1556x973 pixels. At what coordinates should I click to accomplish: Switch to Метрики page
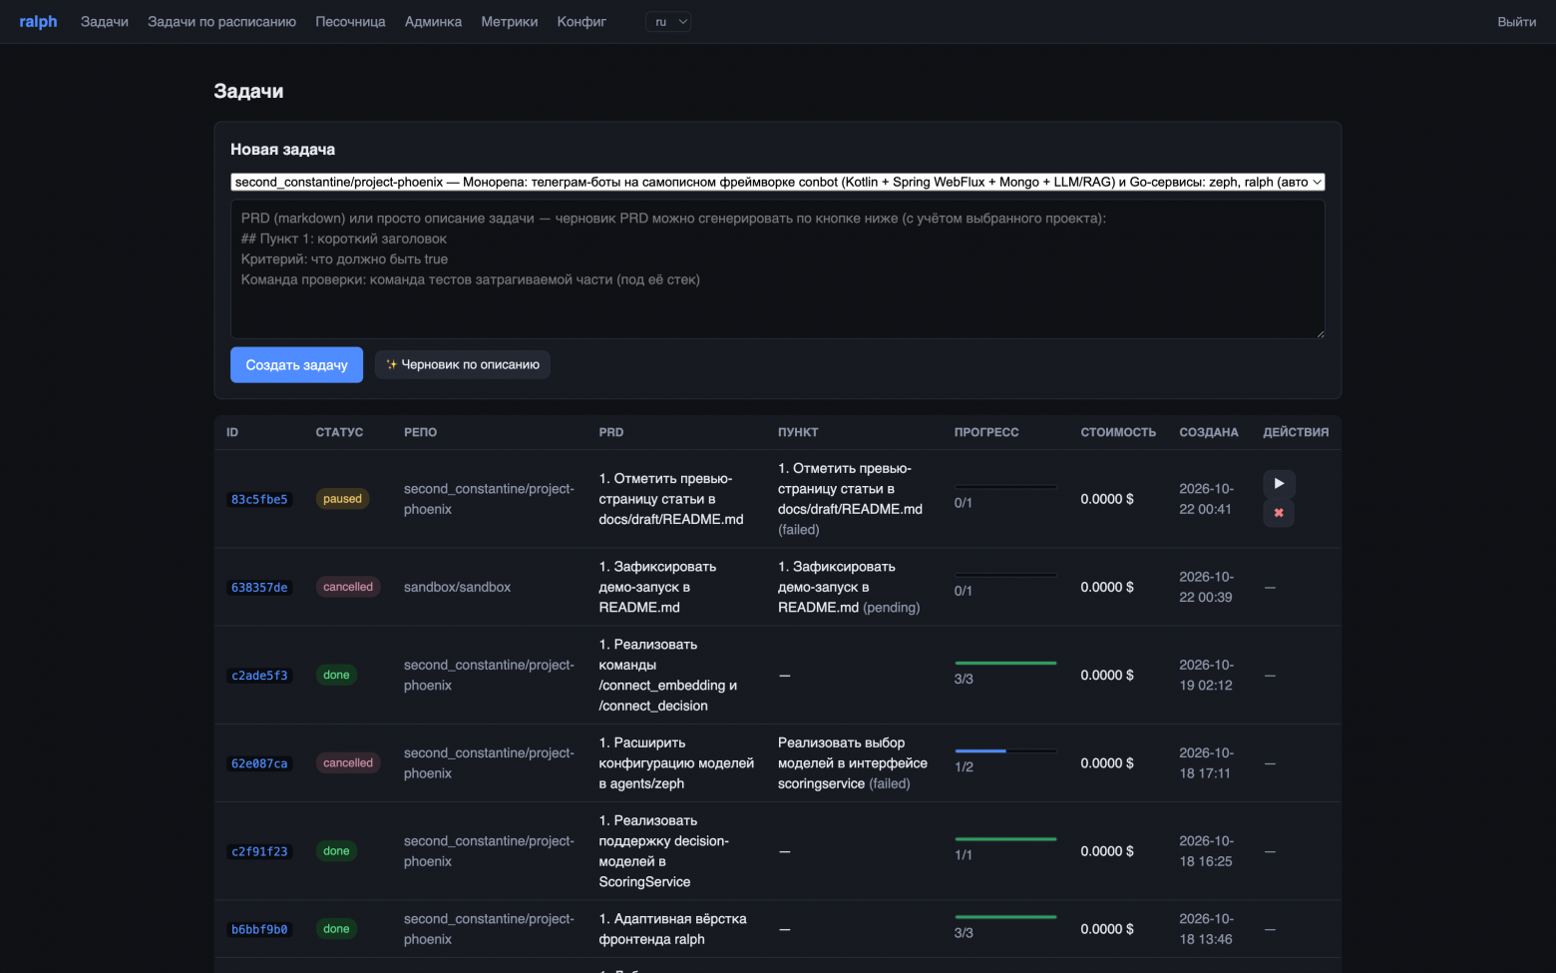pyautogui.click(x=510, y=22)
